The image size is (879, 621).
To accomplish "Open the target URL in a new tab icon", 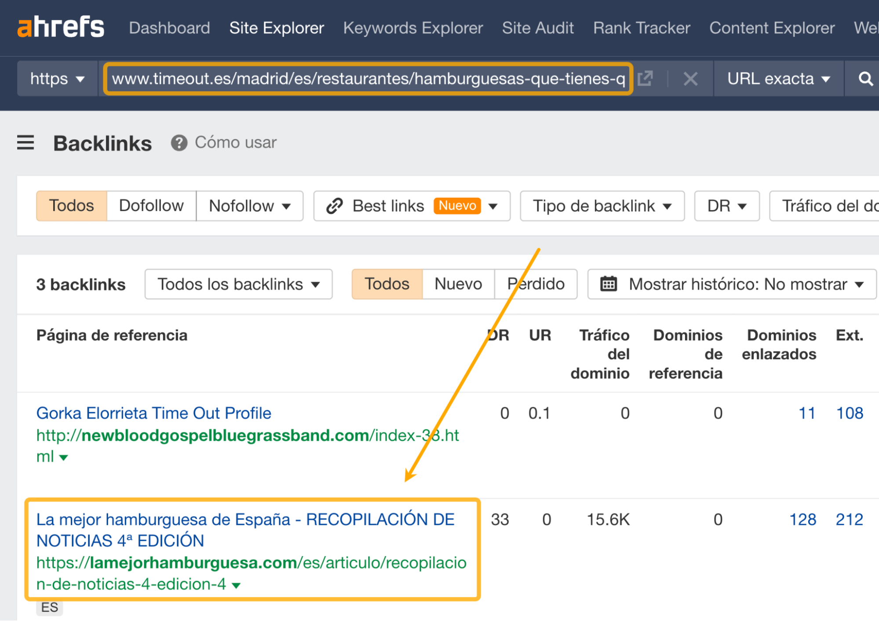I will point(645,79).
